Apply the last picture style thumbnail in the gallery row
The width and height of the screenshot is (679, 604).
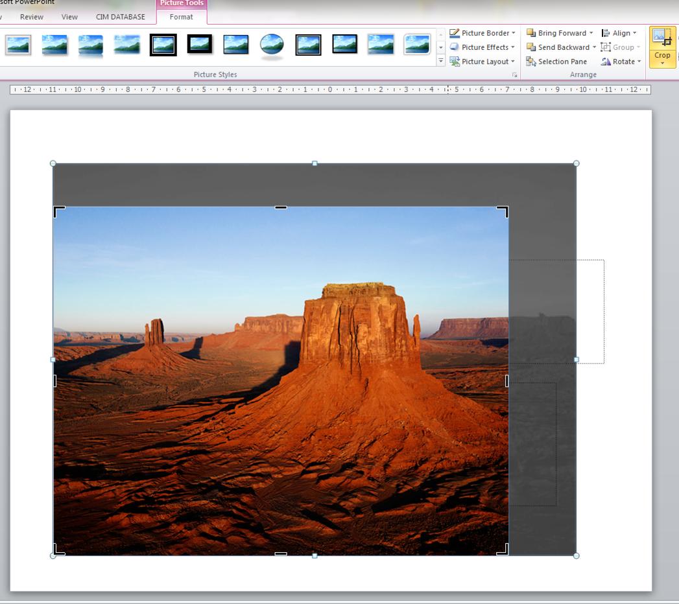click(417, 45)
